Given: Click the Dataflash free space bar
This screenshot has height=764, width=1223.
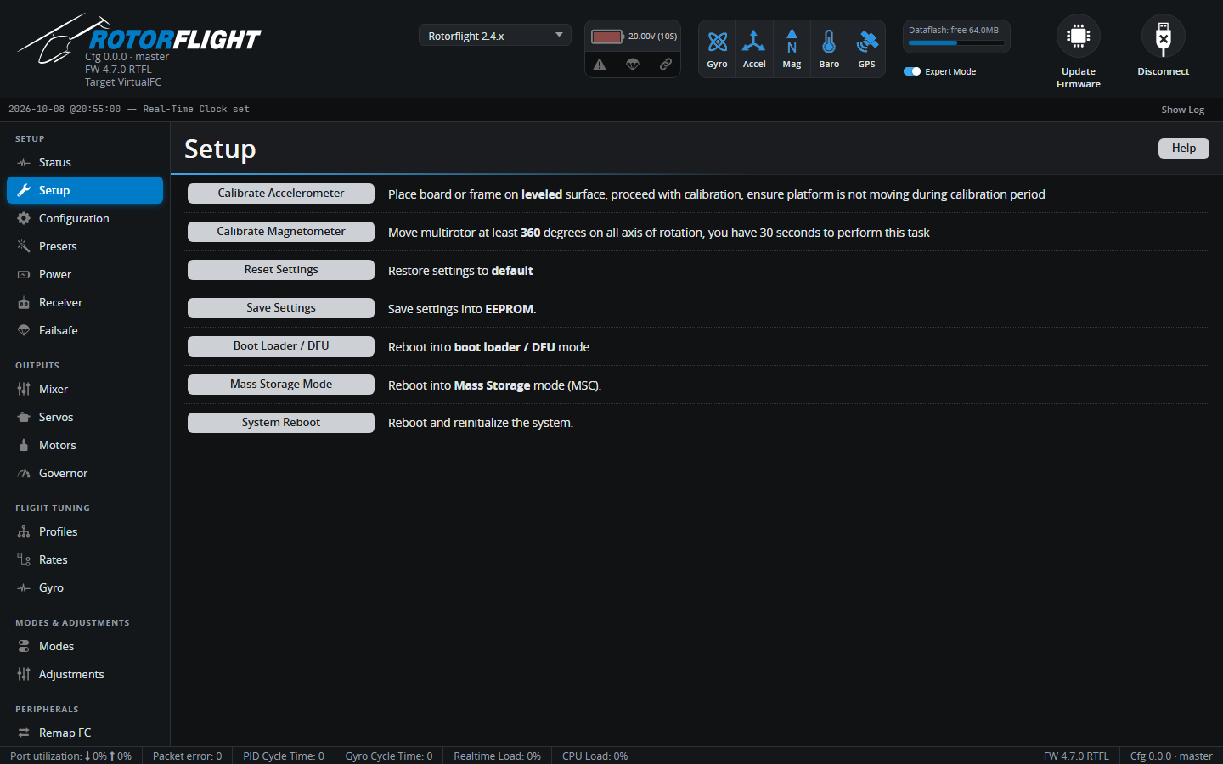Looking at the screenshot, I should pos(956,42).
